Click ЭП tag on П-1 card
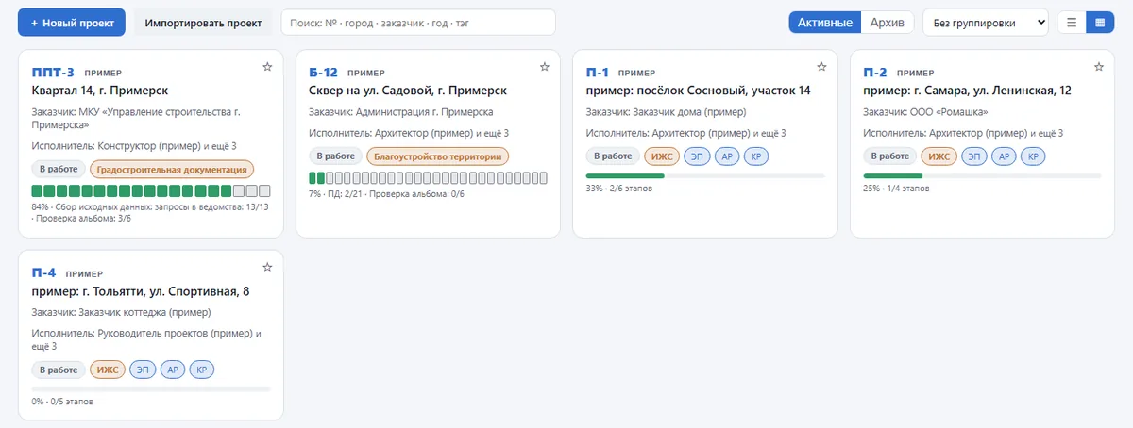Screen dimensions: 1133x428 point(698,156)
